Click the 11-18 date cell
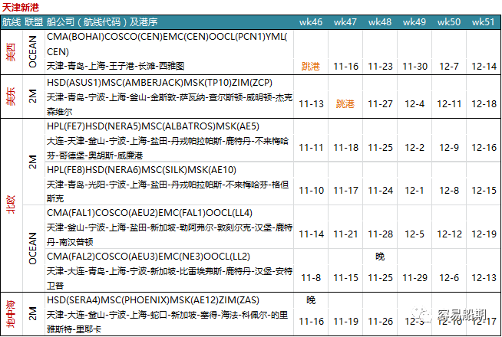The height and width of the screenshot is (337, 502). [x=345, y=148]
